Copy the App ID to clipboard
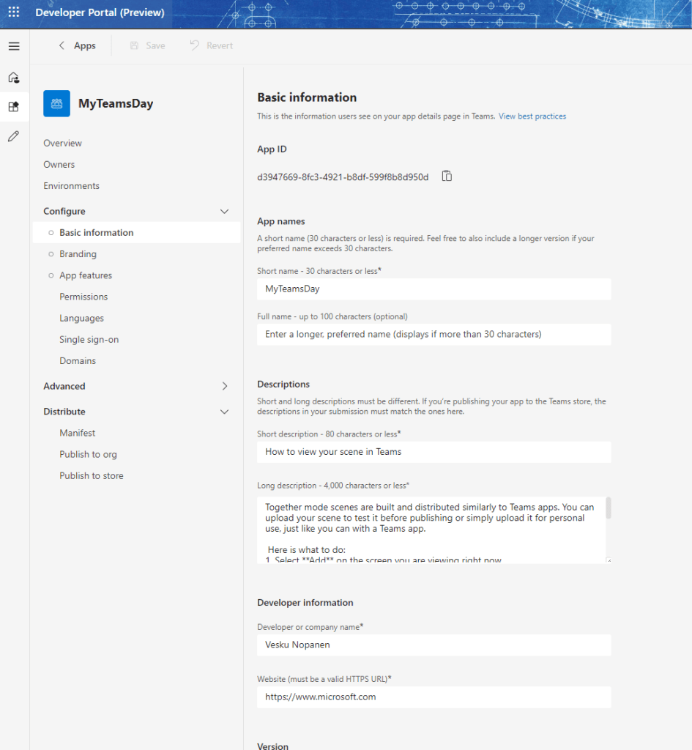The image size is (692, 750). [x=447, y=177]
